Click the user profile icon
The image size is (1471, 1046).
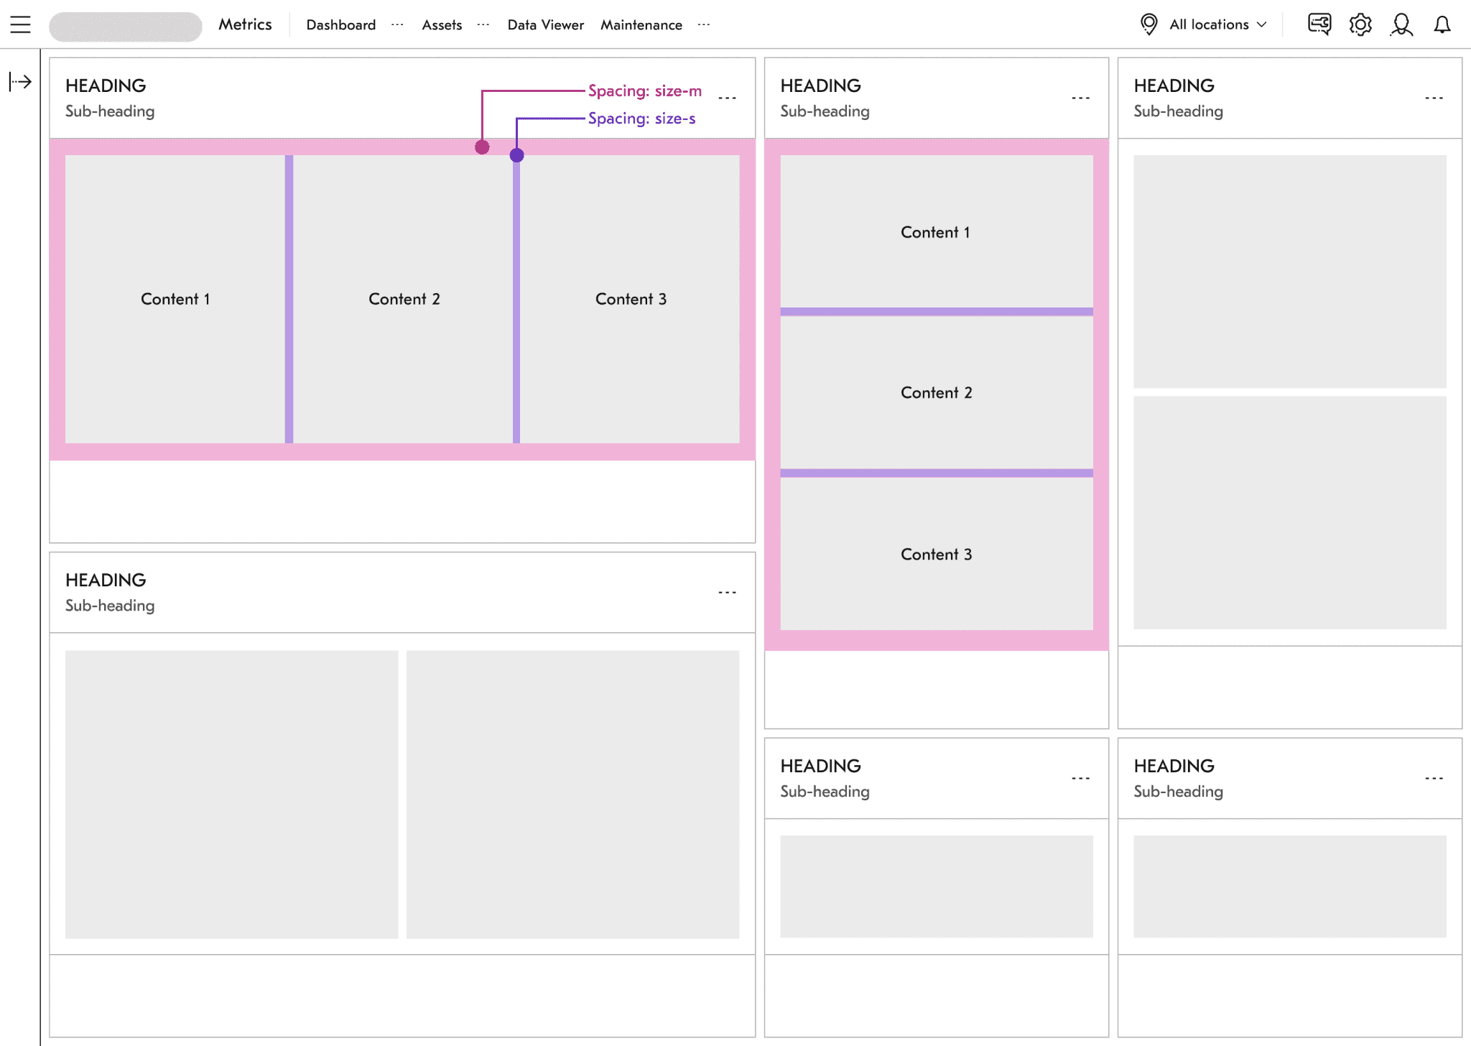pos(1401,24)
